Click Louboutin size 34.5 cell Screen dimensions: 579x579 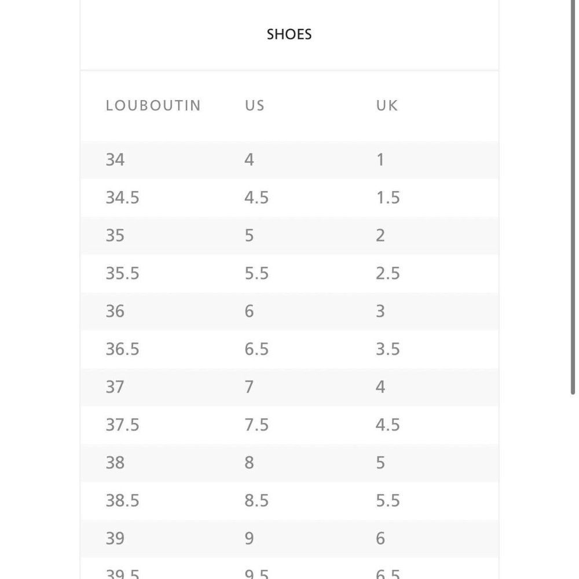[x=123, y=197]
